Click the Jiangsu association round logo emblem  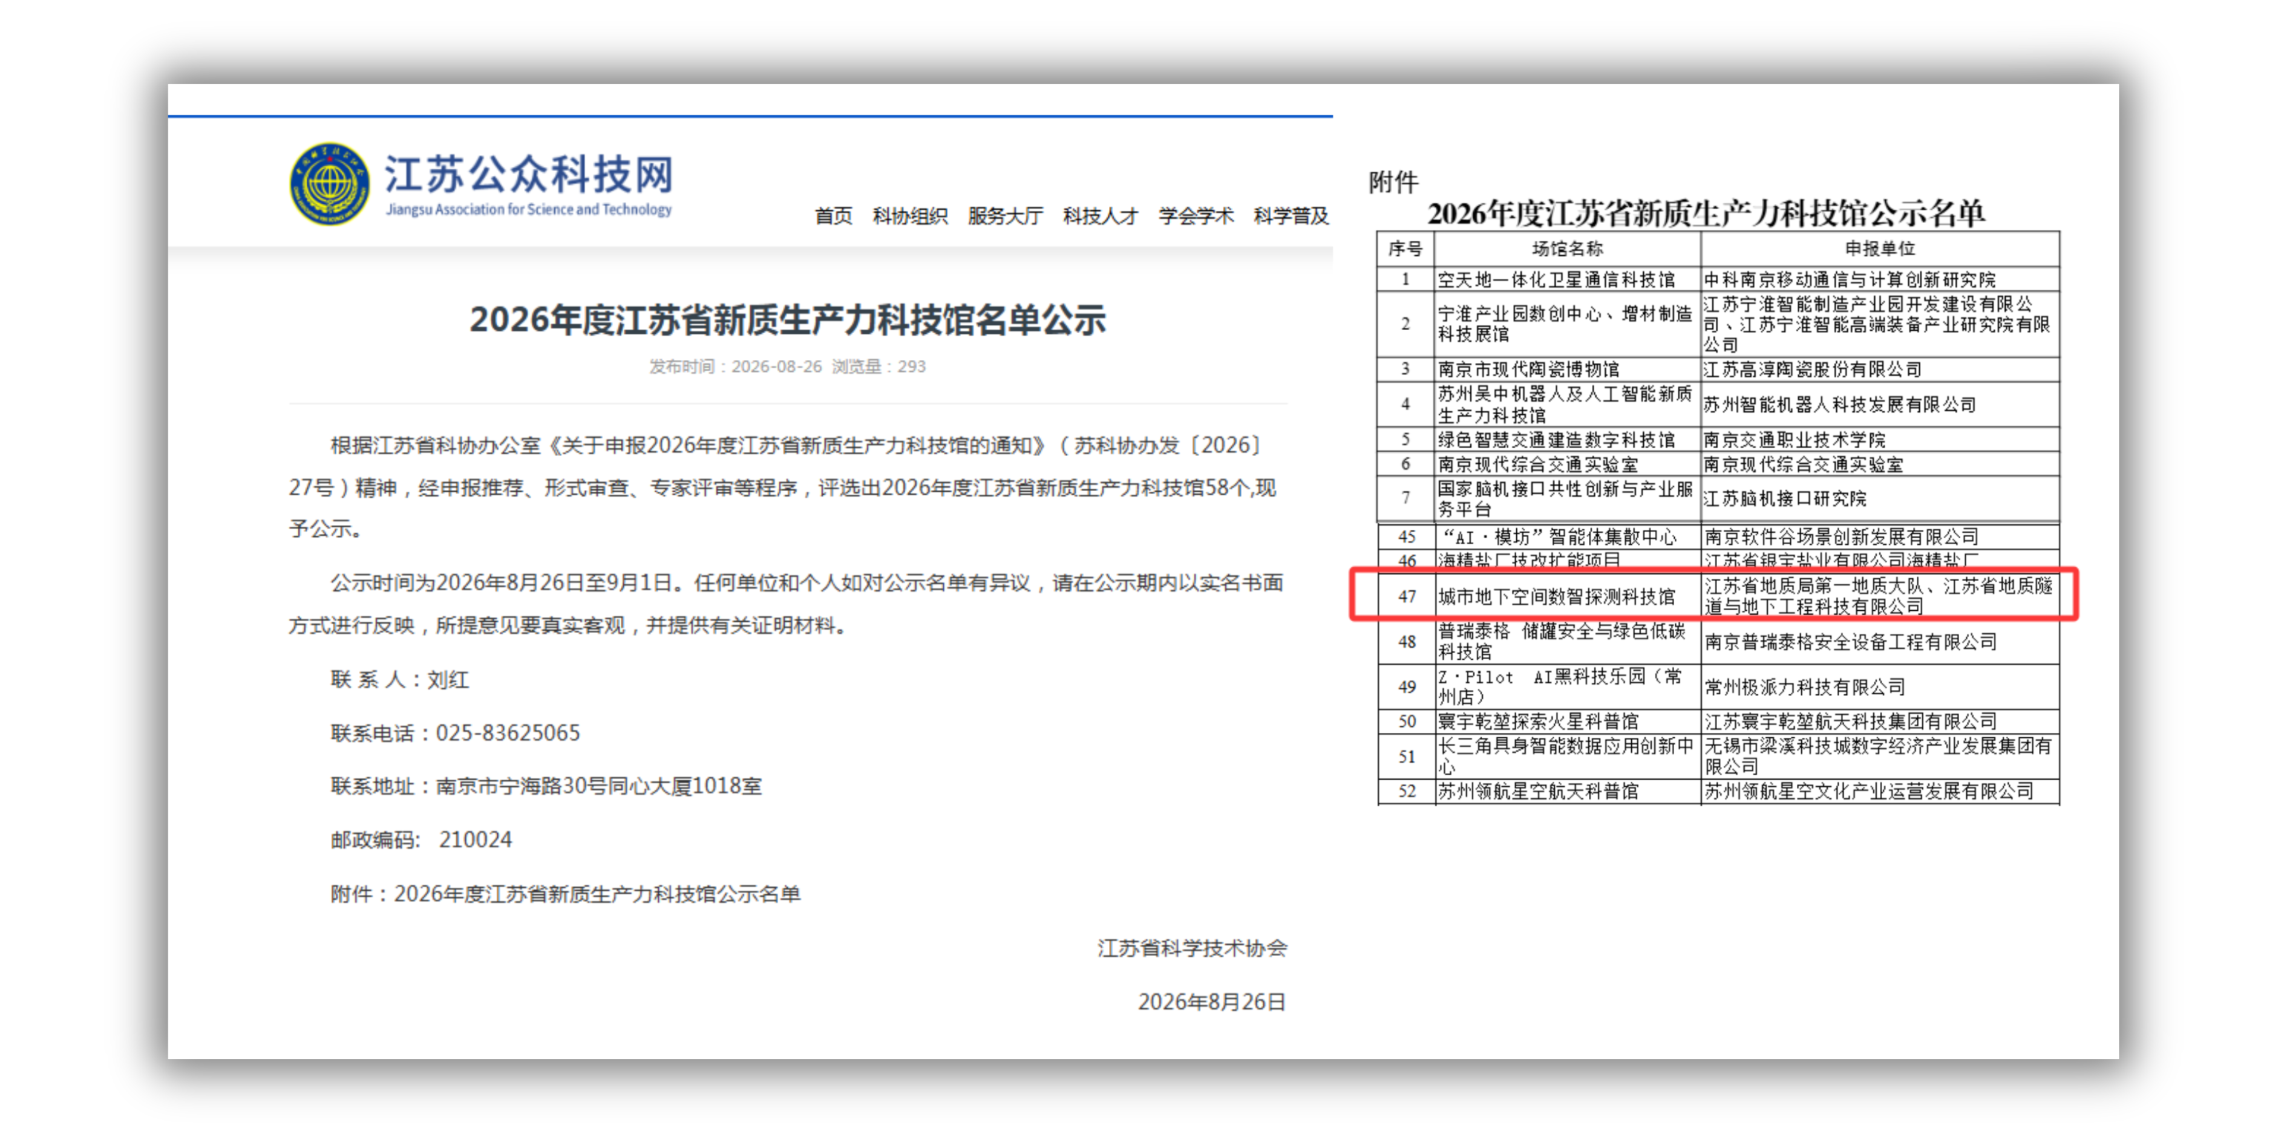(329, 184)
